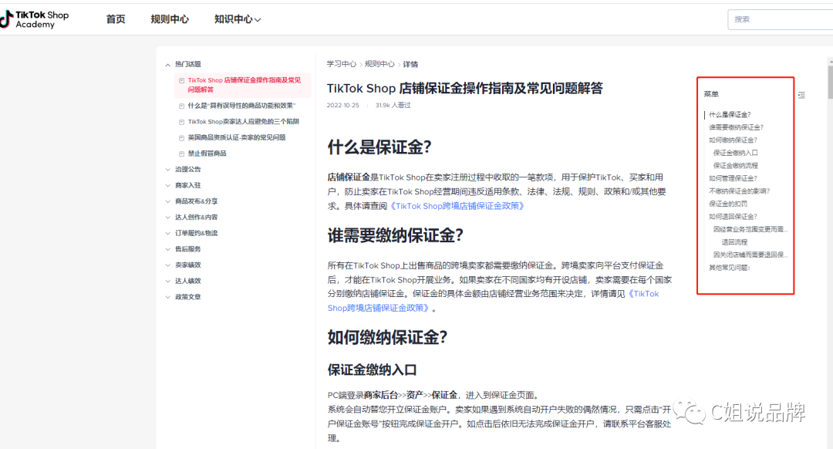Click the outline icon beside the 菜单 panel

[801, 95]
